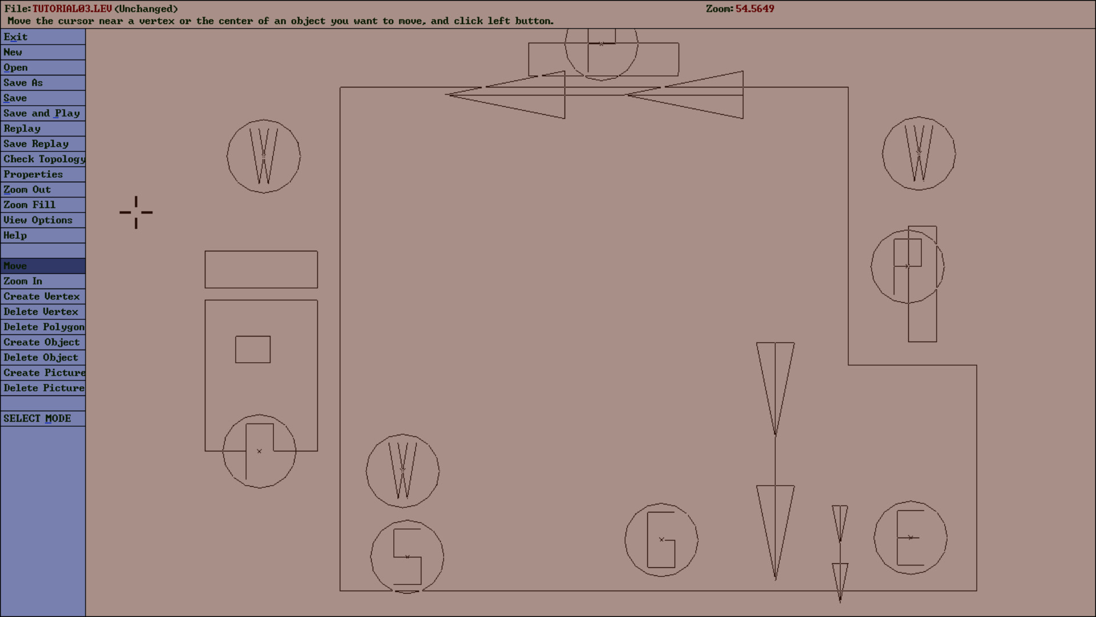The image size is (1096, 617).
Task: Select Delete Object tool
Action: [x=42, y=357]
